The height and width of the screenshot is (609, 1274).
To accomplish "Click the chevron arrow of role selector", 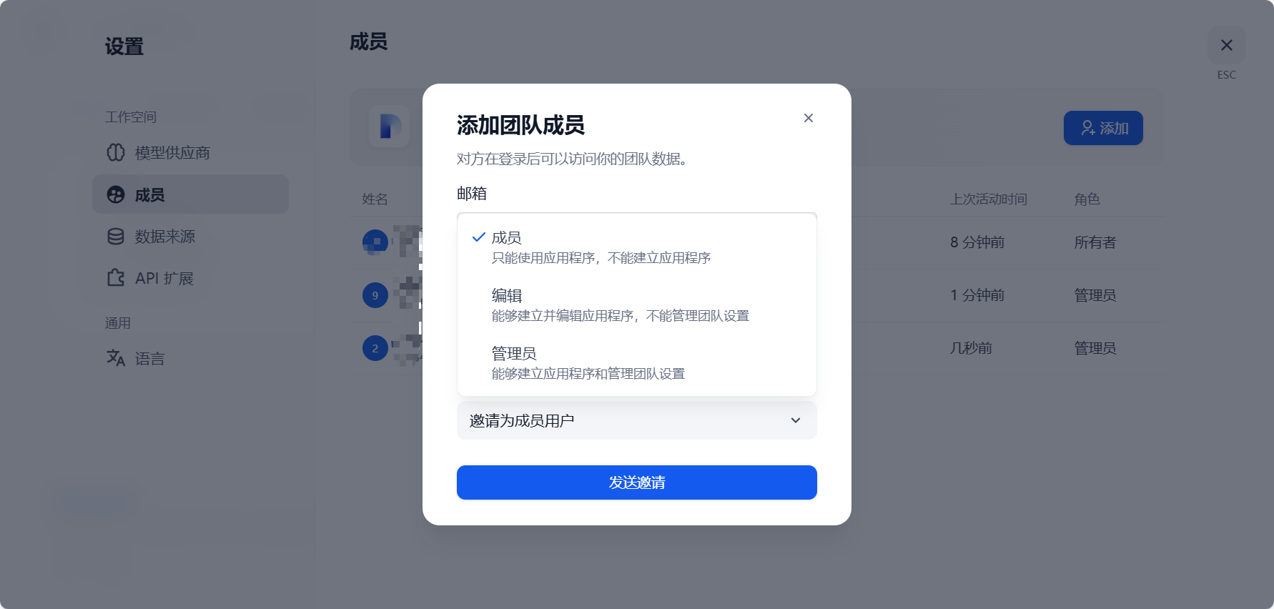I will [x=796, y=420].
